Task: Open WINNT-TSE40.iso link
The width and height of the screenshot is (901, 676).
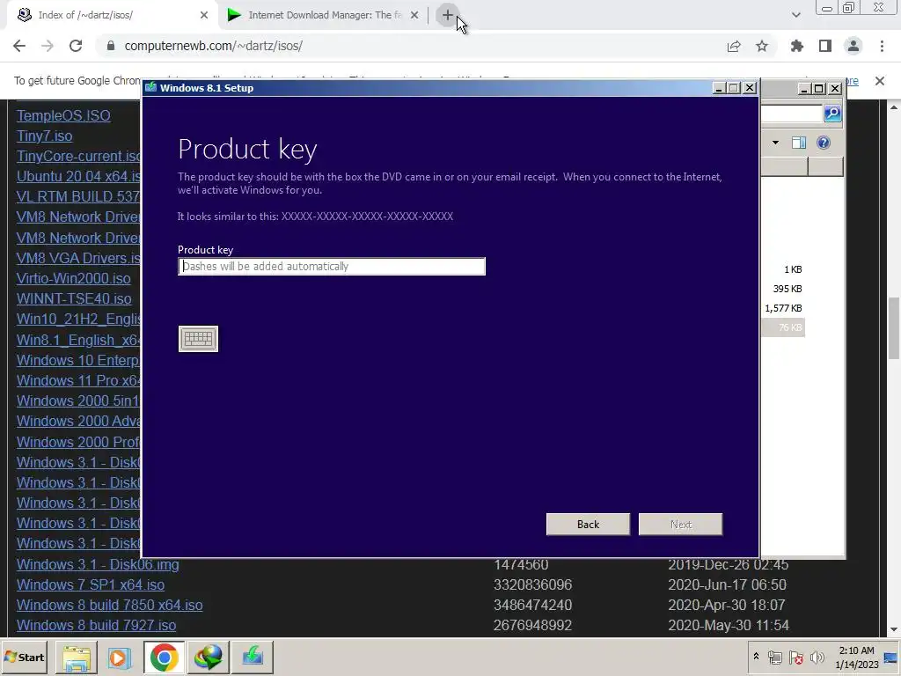Action: point(74,299)
